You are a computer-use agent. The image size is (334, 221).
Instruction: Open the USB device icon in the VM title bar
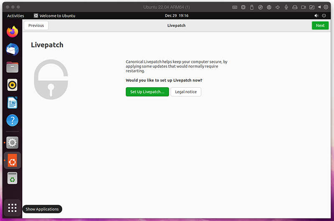tap(252, 7)
